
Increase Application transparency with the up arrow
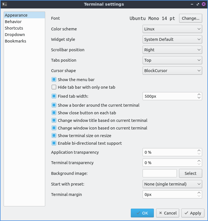point(199,151)
